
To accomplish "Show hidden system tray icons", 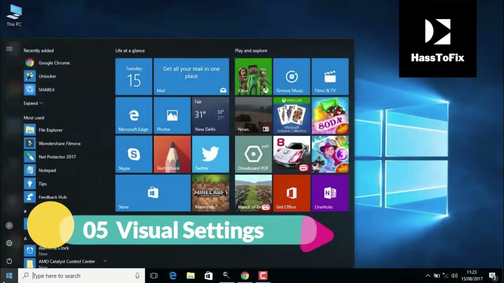I will click(428, 276).
